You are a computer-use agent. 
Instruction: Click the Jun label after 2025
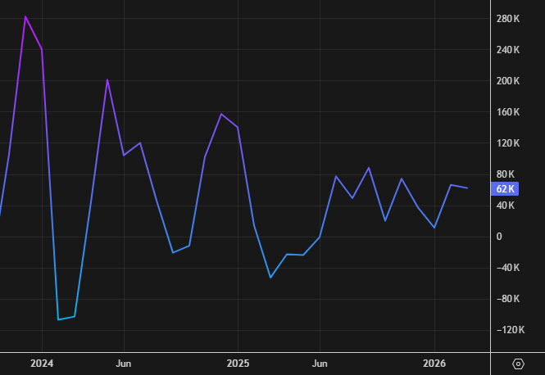320,364
